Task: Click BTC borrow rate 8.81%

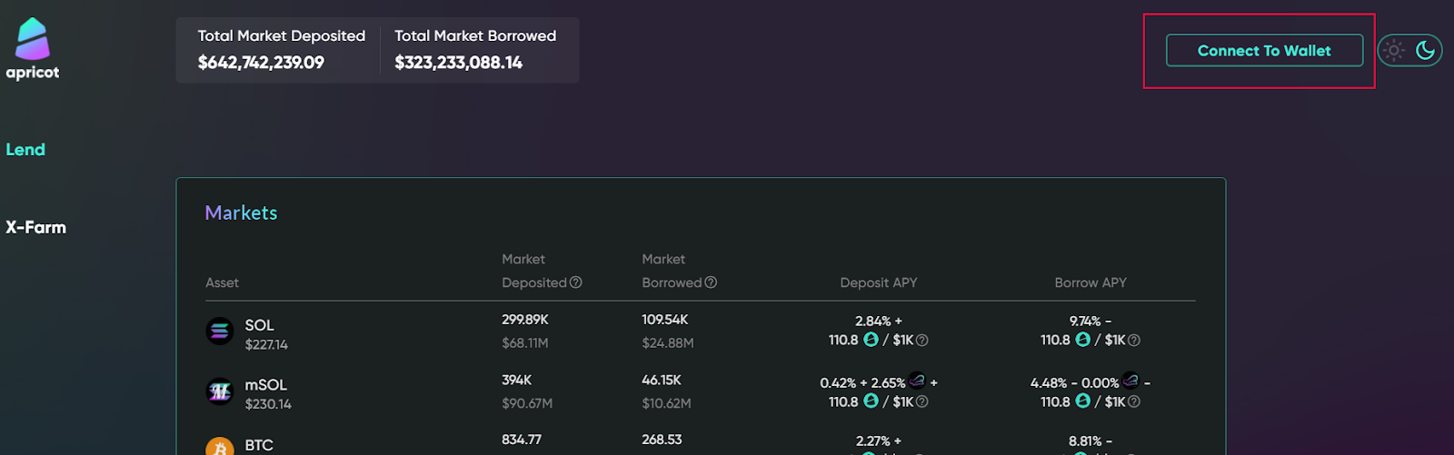Action: [x=1084, y=441]
